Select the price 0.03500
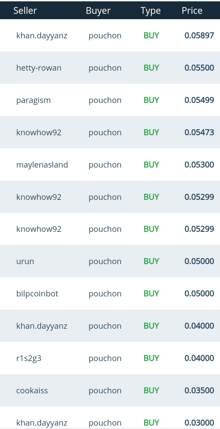220x429 pixels. pos(199,391)
